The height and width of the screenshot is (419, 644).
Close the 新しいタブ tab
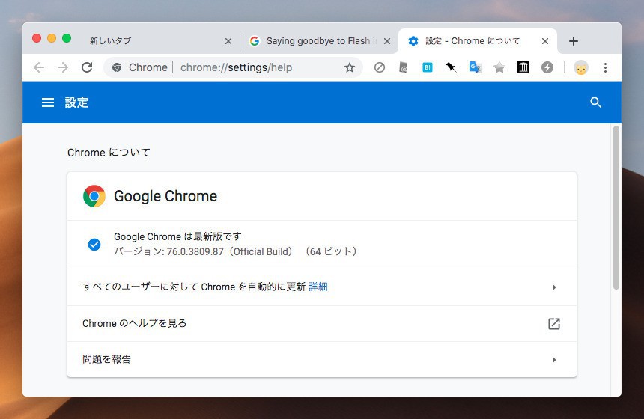(228, 41)
